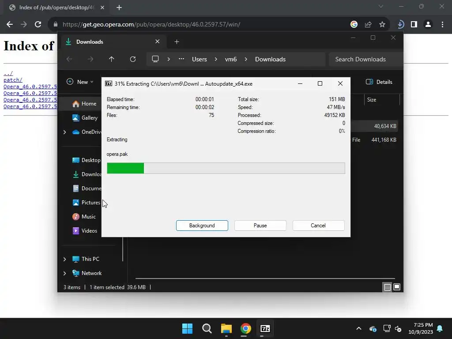Reload the Chrome page
Image resolution: width=452 pixels, height=339 pixels.
[x=38, y=24]
